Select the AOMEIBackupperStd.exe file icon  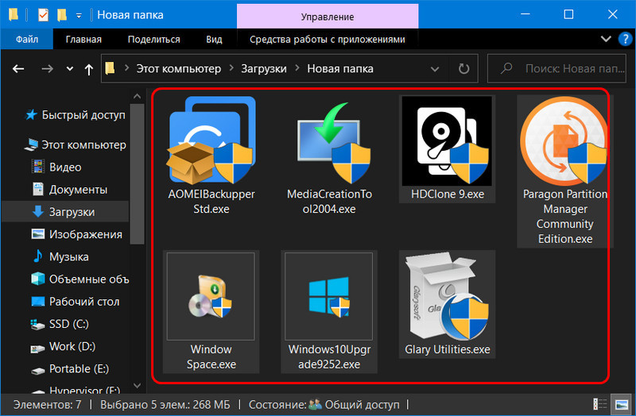pos(211,141)
